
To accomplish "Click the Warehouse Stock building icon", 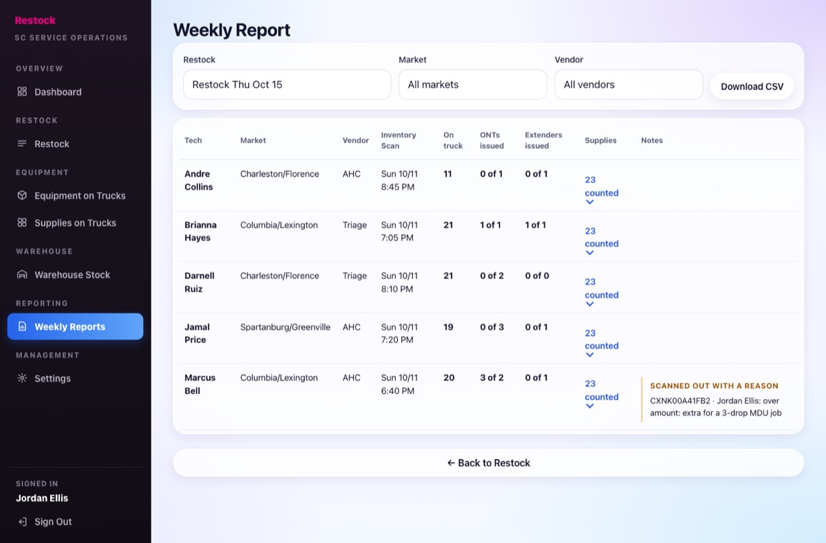I will point(22,274).
